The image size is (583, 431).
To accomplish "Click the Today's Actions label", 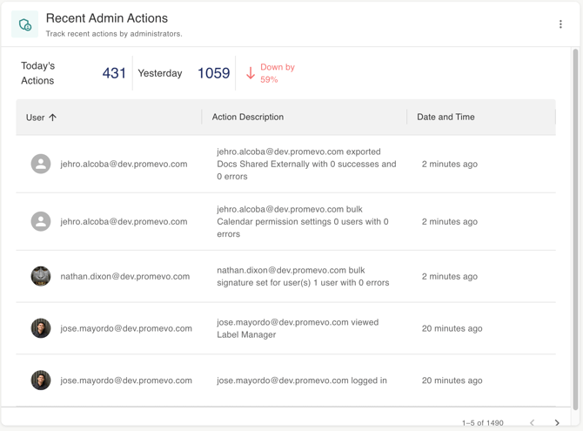I will tap(38, 73).
